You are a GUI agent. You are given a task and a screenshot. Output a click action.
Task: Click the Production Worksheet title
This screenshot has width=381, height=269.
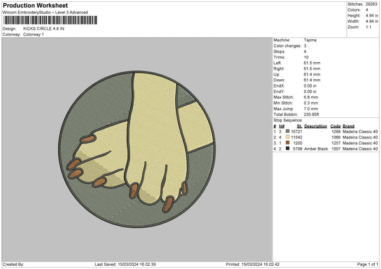(28, 4)
